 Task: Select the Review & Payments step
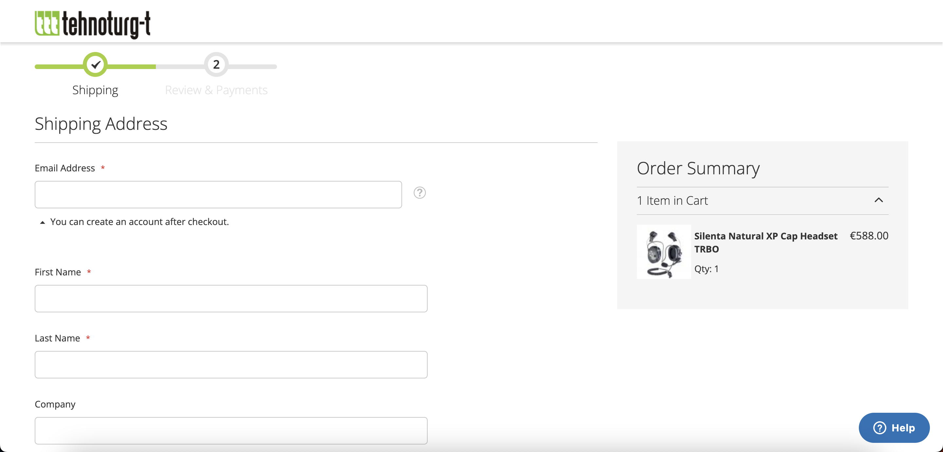tap(216, 90)
